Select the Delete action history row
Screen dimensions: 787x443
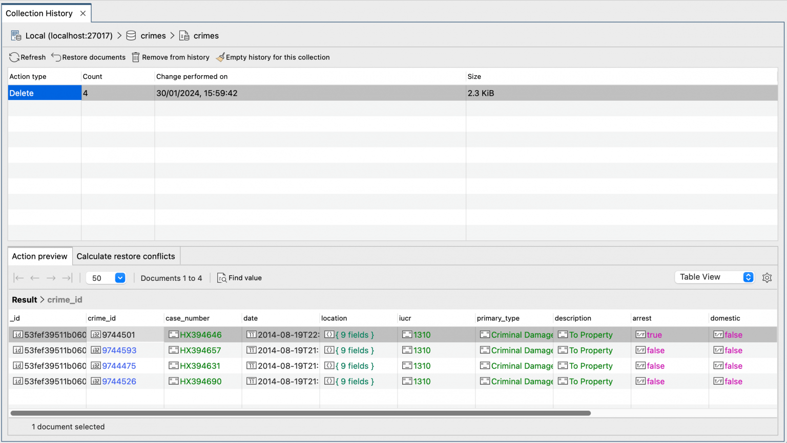coord(44,93)
